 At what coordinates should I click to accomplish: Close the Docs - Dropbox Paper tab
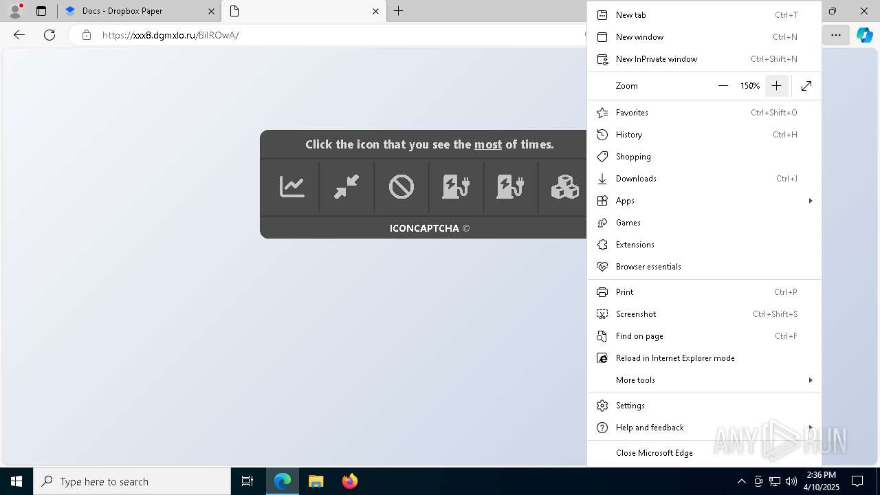point(211,11)
